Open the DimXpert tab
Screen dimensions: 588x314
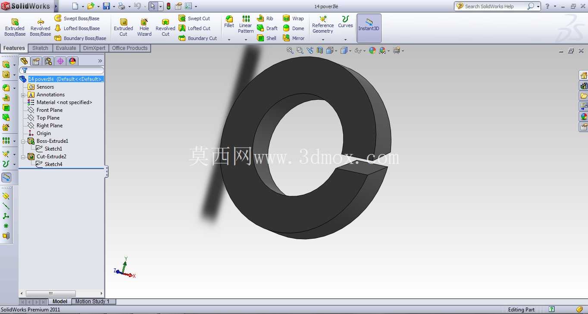point(94,48)
